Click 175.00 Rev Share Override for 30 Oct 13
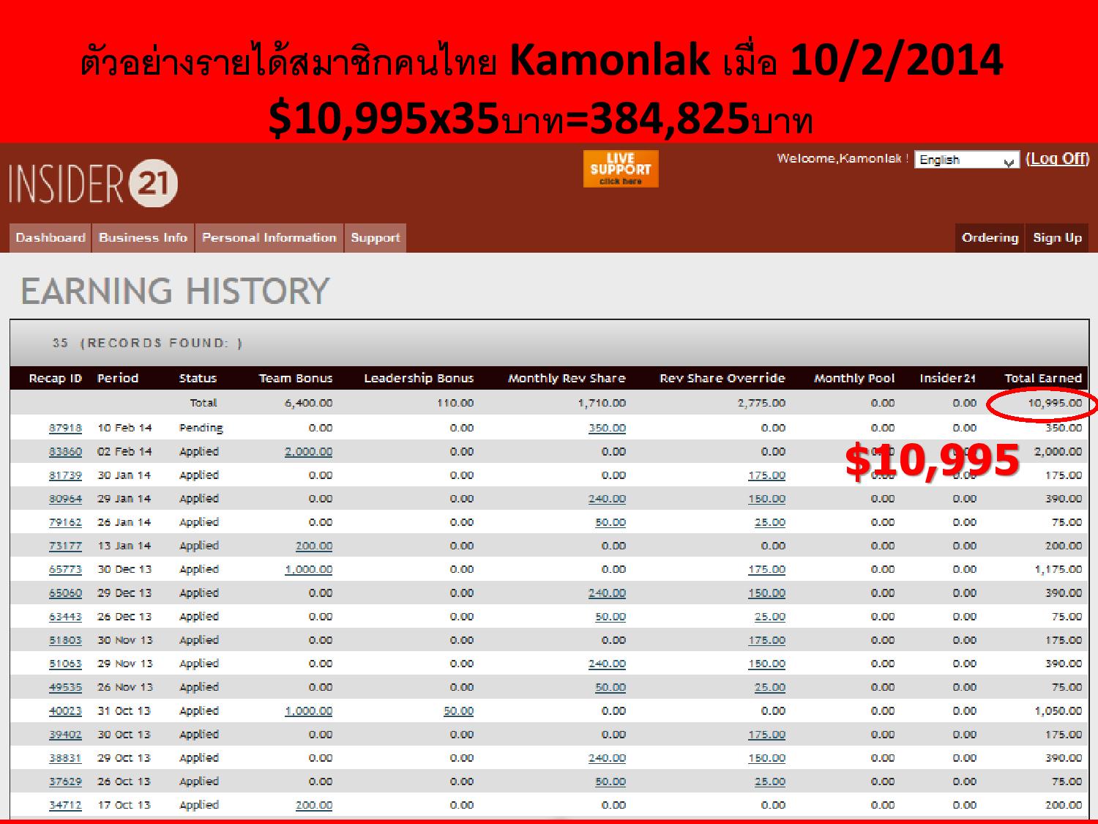This screenshot has height=824, width=1098. pyautogui.click(x=766, y=735)
